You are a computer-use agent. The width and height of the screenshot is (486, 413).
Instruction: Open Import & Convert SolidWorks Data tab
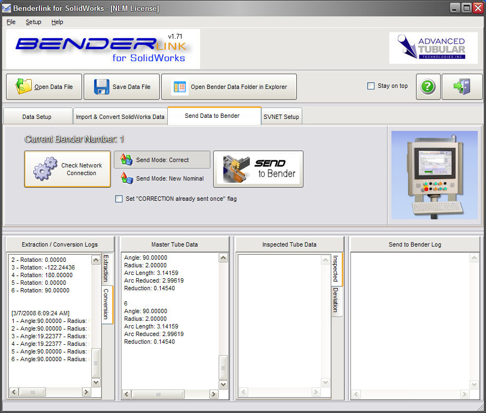coord(120,117)
